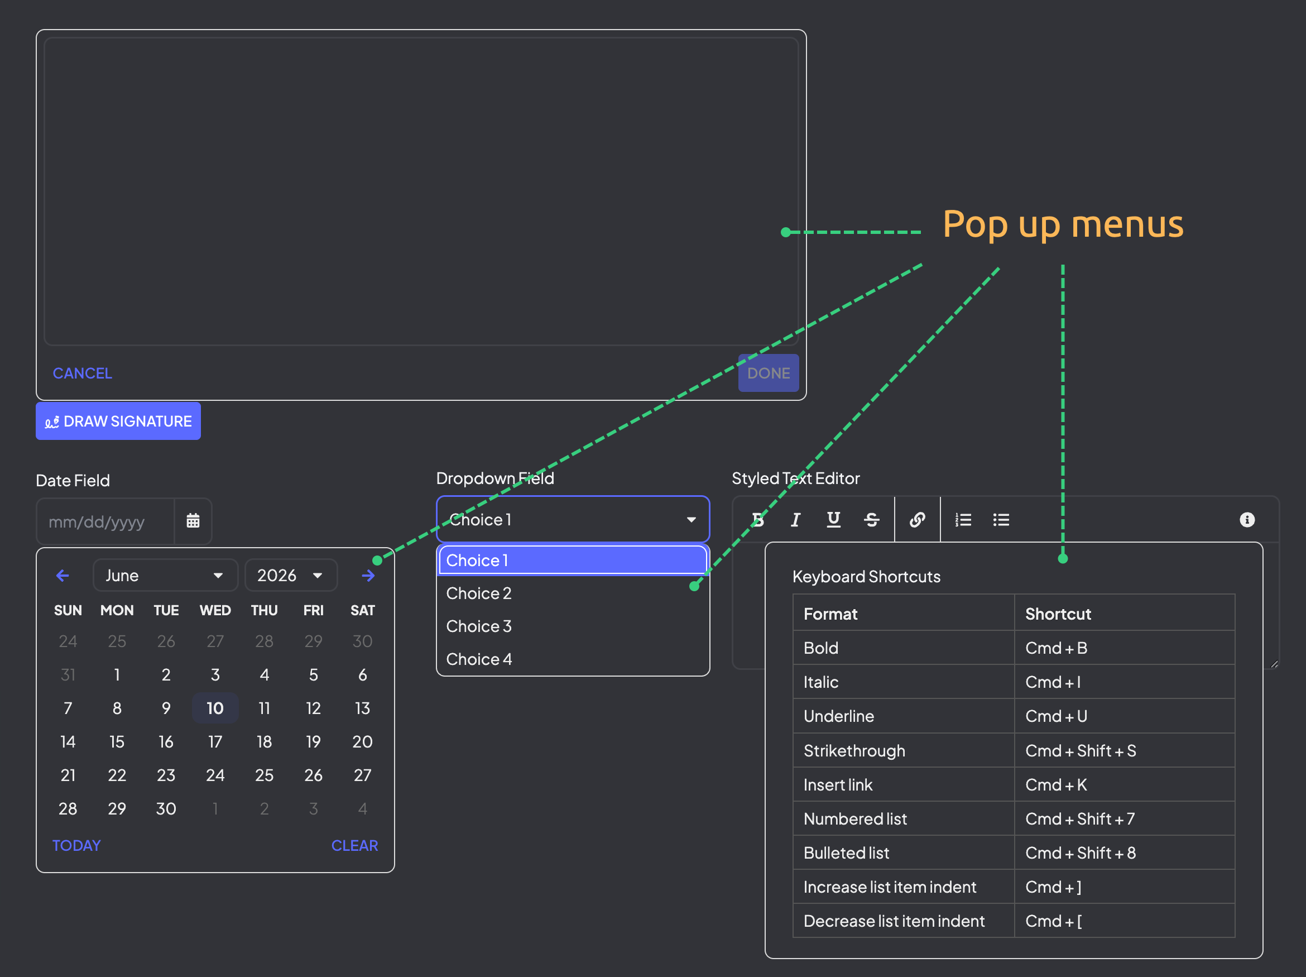This screenshot has height=977, width=1306.
Task: Select Choice 1 in the dropdown list
Action: 573,560
